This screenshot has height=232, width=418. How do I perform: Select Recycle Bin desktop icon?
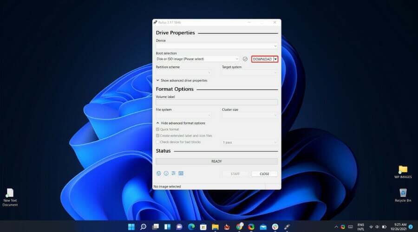[x=403, y=195]
